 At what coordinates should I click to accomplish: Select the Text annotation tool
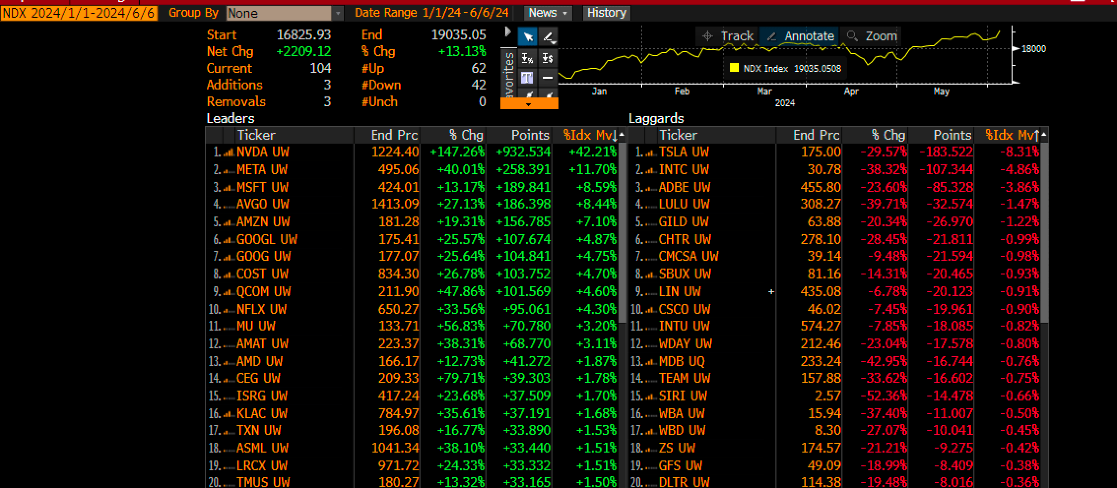[527, 77]
